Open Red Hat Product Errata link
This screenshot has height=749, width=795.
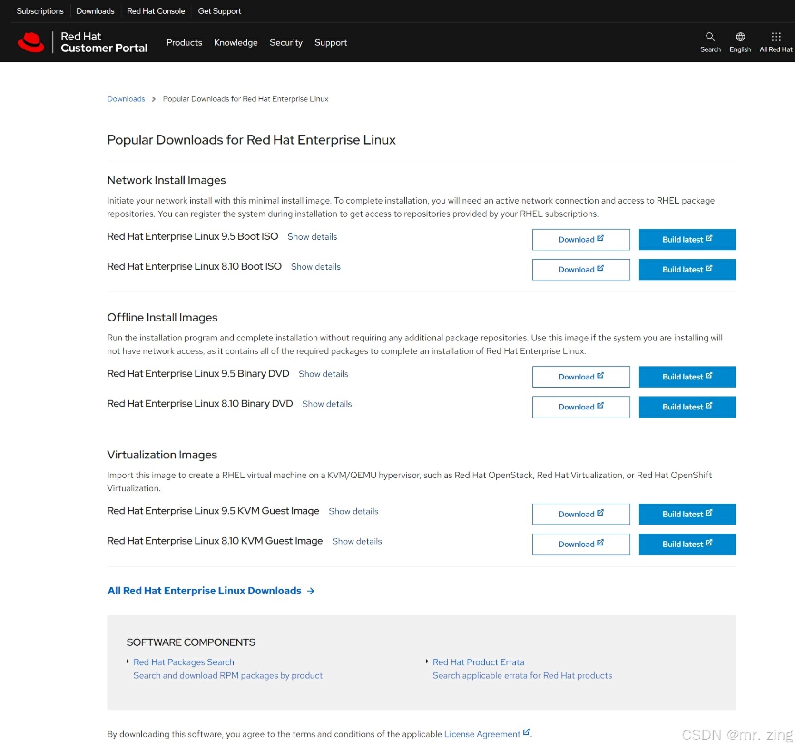tap(478, 662)
